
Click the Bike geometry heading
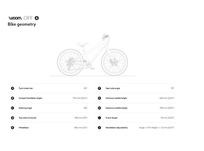pyautogui.click(x=22, y=24)
